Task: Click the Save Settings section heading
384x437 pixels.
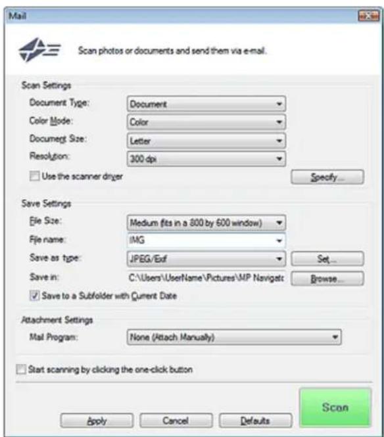Action: (x=46, y=204)
